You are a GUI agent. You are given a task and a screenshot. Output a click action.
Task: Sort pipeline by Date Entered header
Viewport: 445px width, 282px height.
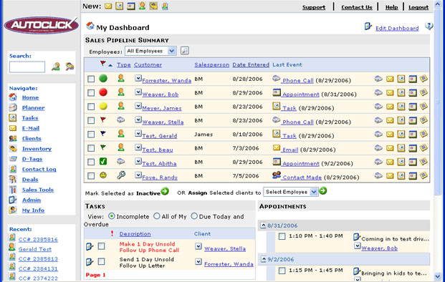click(x=251, y=64)
